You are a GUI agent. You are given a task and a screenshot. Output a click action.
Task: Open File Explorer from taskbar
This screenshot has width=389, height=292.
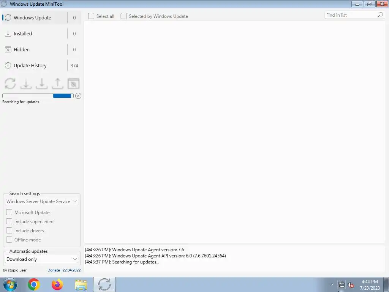click(81, 285)
